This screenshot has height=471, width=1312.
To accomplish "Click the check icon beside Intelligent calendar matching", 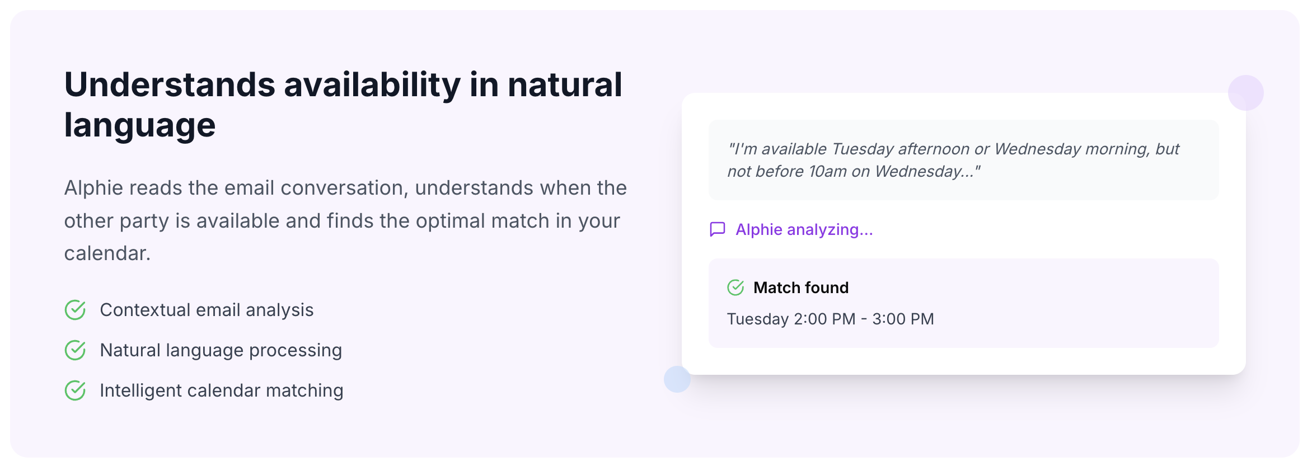I will (x=75, y=390).
